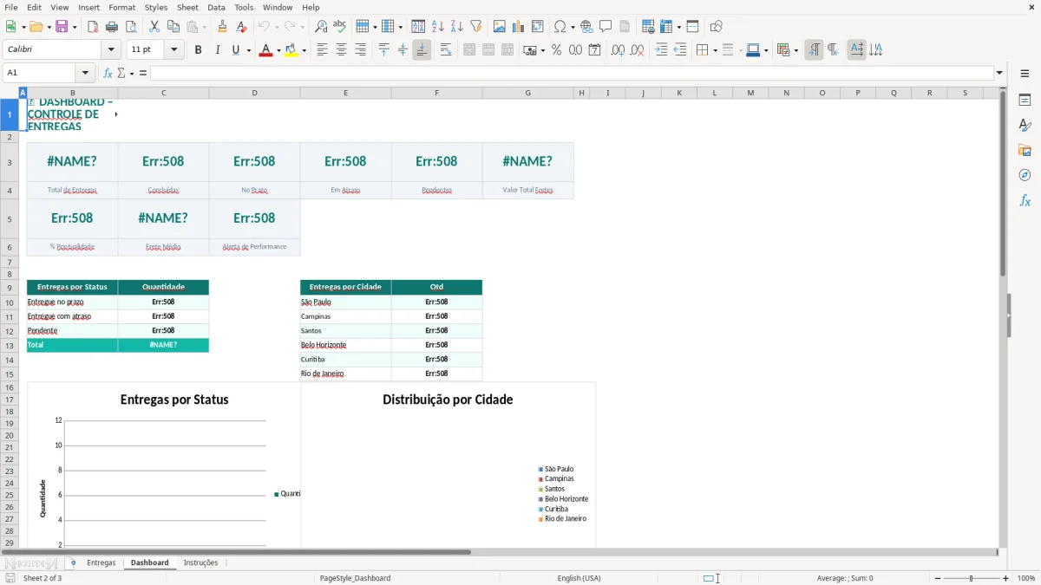1041x585 pixels.
Task: Click row header 9
Action: (x=10, y=288)
